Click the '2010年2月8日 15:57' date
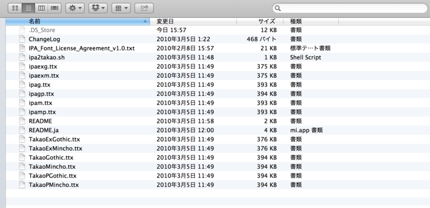 click(x=185, y=48)
